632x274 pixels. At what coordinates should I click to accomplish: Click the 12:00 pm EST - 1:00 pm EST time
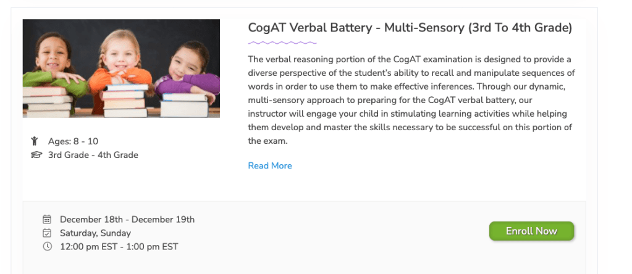(119, 247)
